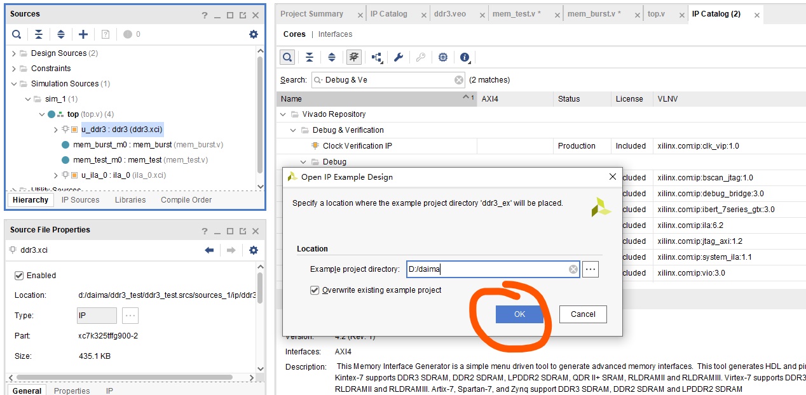This screenshot has height=395, width=806.
Task: Click the IP Catalog search field
Action: 388,80
